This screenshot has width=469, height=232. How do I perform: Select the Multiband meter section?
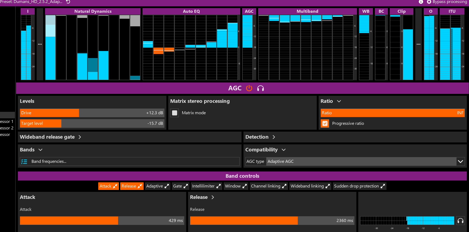point(307,11)
